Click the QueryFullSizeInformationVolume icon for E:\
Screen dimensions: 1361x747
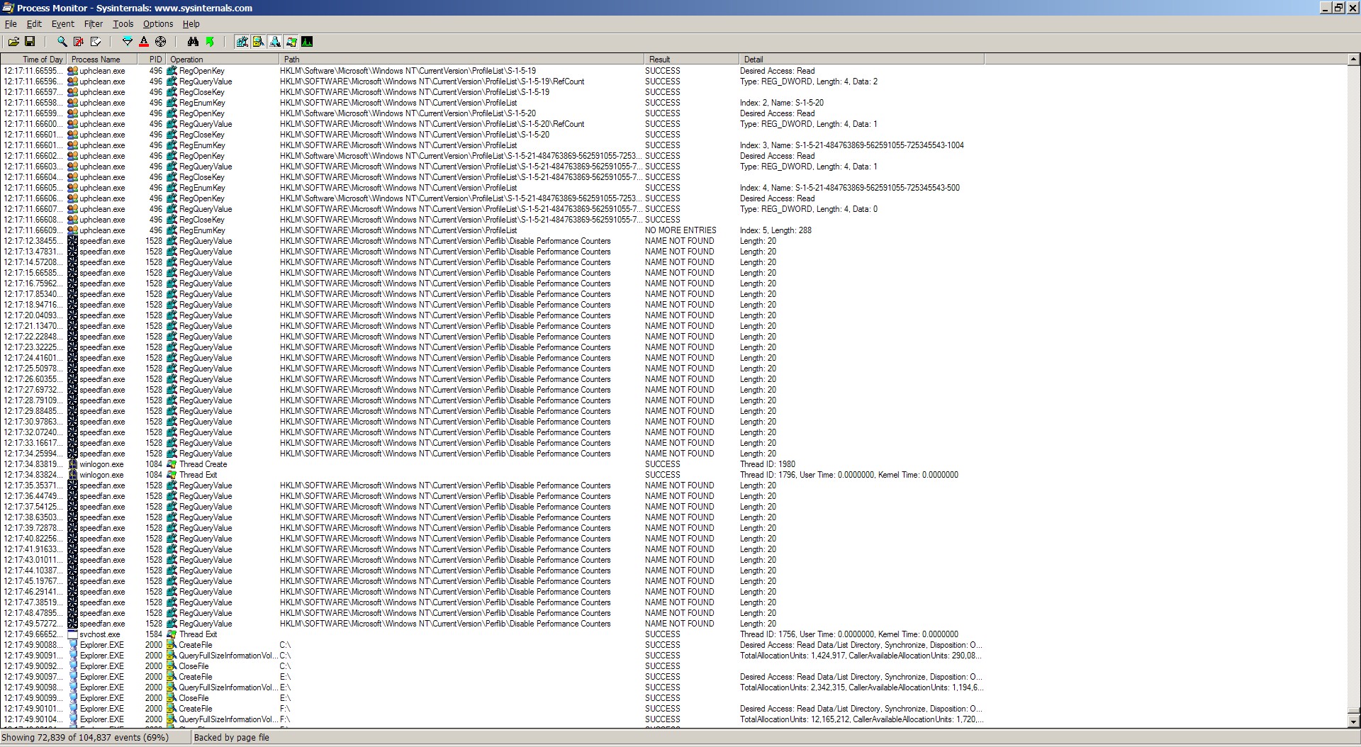pos(172,687)
